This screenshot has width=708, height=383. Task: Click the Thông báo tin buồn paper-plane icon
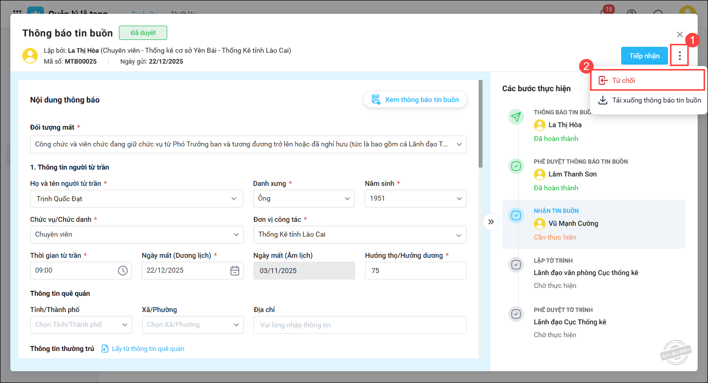[x=516, y=117]
